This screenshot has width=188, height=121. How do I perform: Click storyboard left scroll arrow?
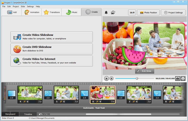coord(3,99)
